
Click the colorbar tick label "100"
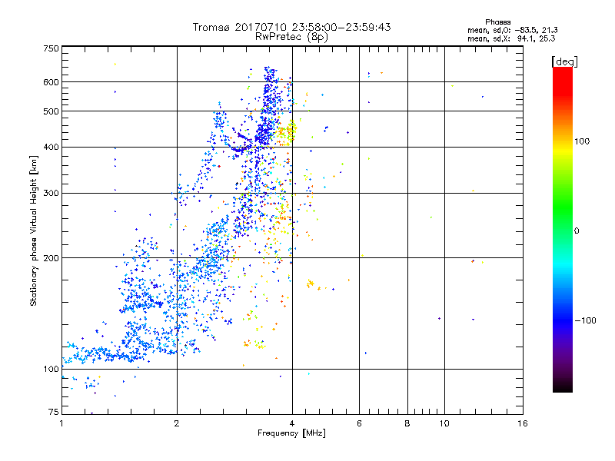582,141
